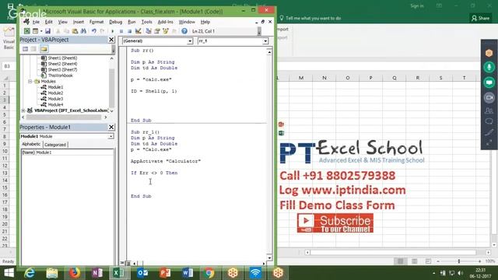Viewport: 498px width, 280px height.
Task: Click the Excel zoom slider handle
Action: tap(459, 261)
